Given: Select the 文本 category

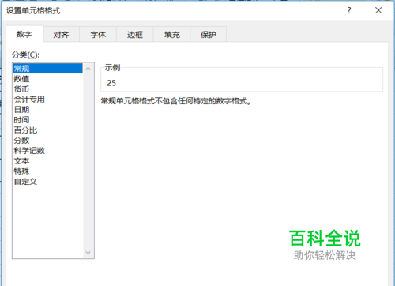Looking at the screenshot, I should (x=47, y=161).
